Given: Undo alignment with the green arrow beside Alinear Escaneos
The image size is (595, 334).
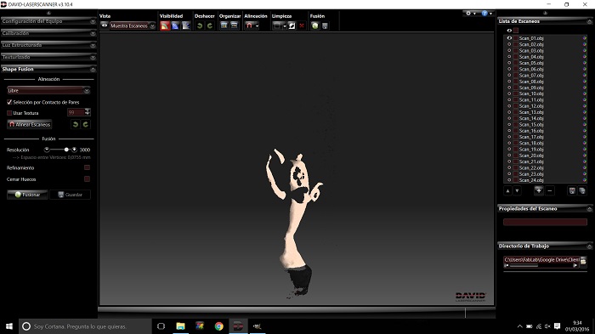Looking at the screenshot, I should [x=76, y=124].
